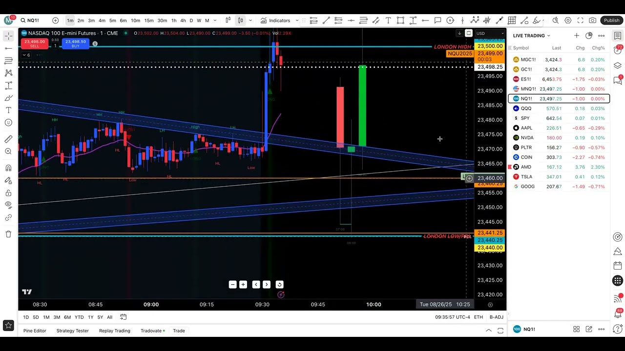The image size is (625, 351).
Task: Take a snapshot with camera icon
Action: point(592,20)
